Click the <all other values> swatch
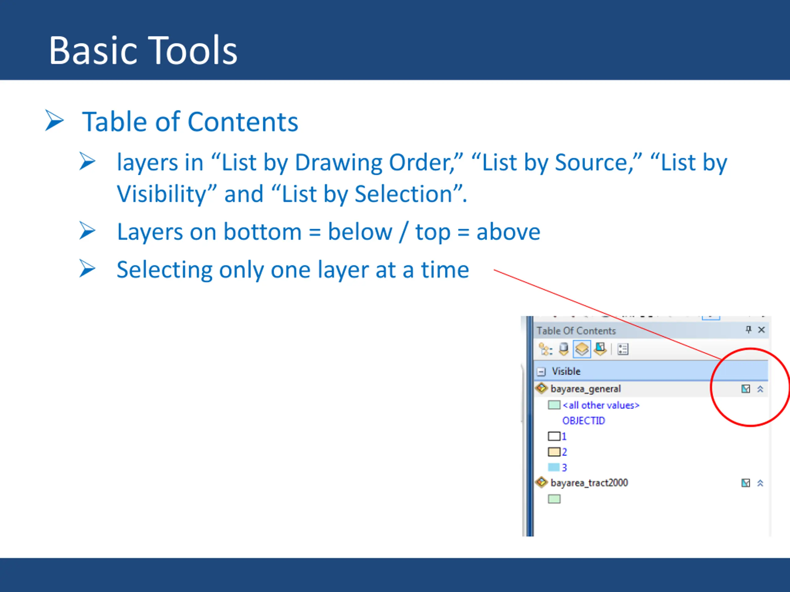This screenshot has height=592, width=790. (x=554, y=405)
